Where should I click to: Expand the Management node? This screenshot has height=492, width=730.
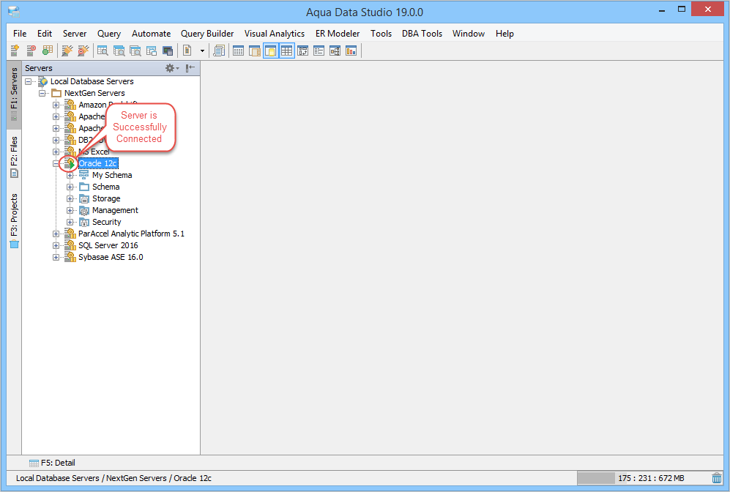[70, 210]
